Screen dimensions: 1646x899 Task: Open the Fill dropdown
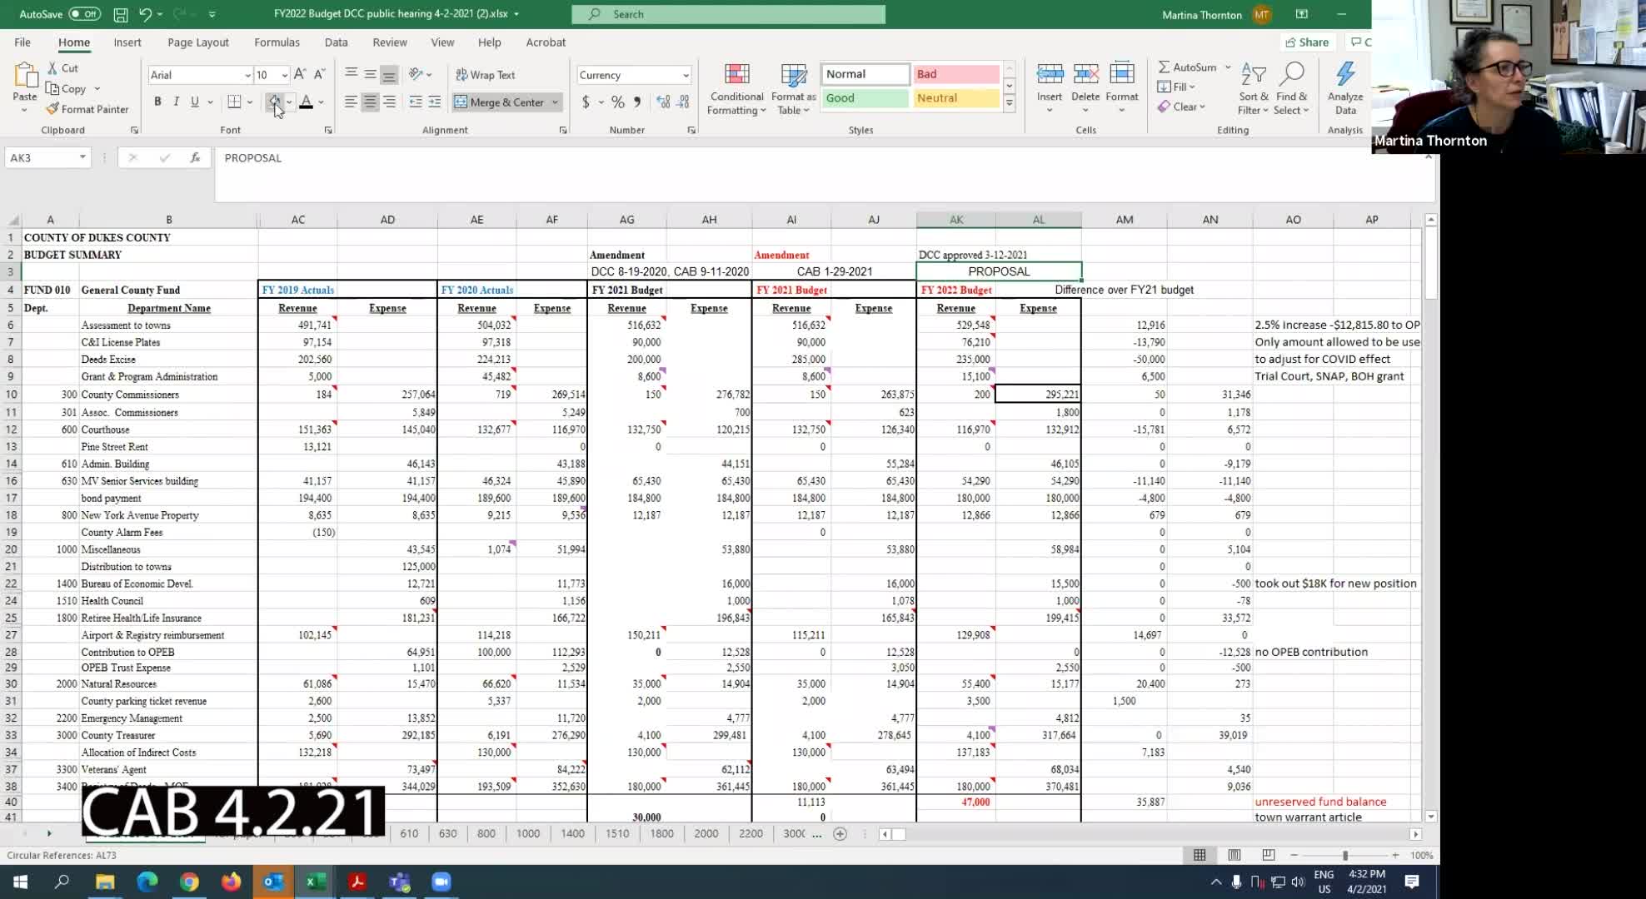(1176, 87)
